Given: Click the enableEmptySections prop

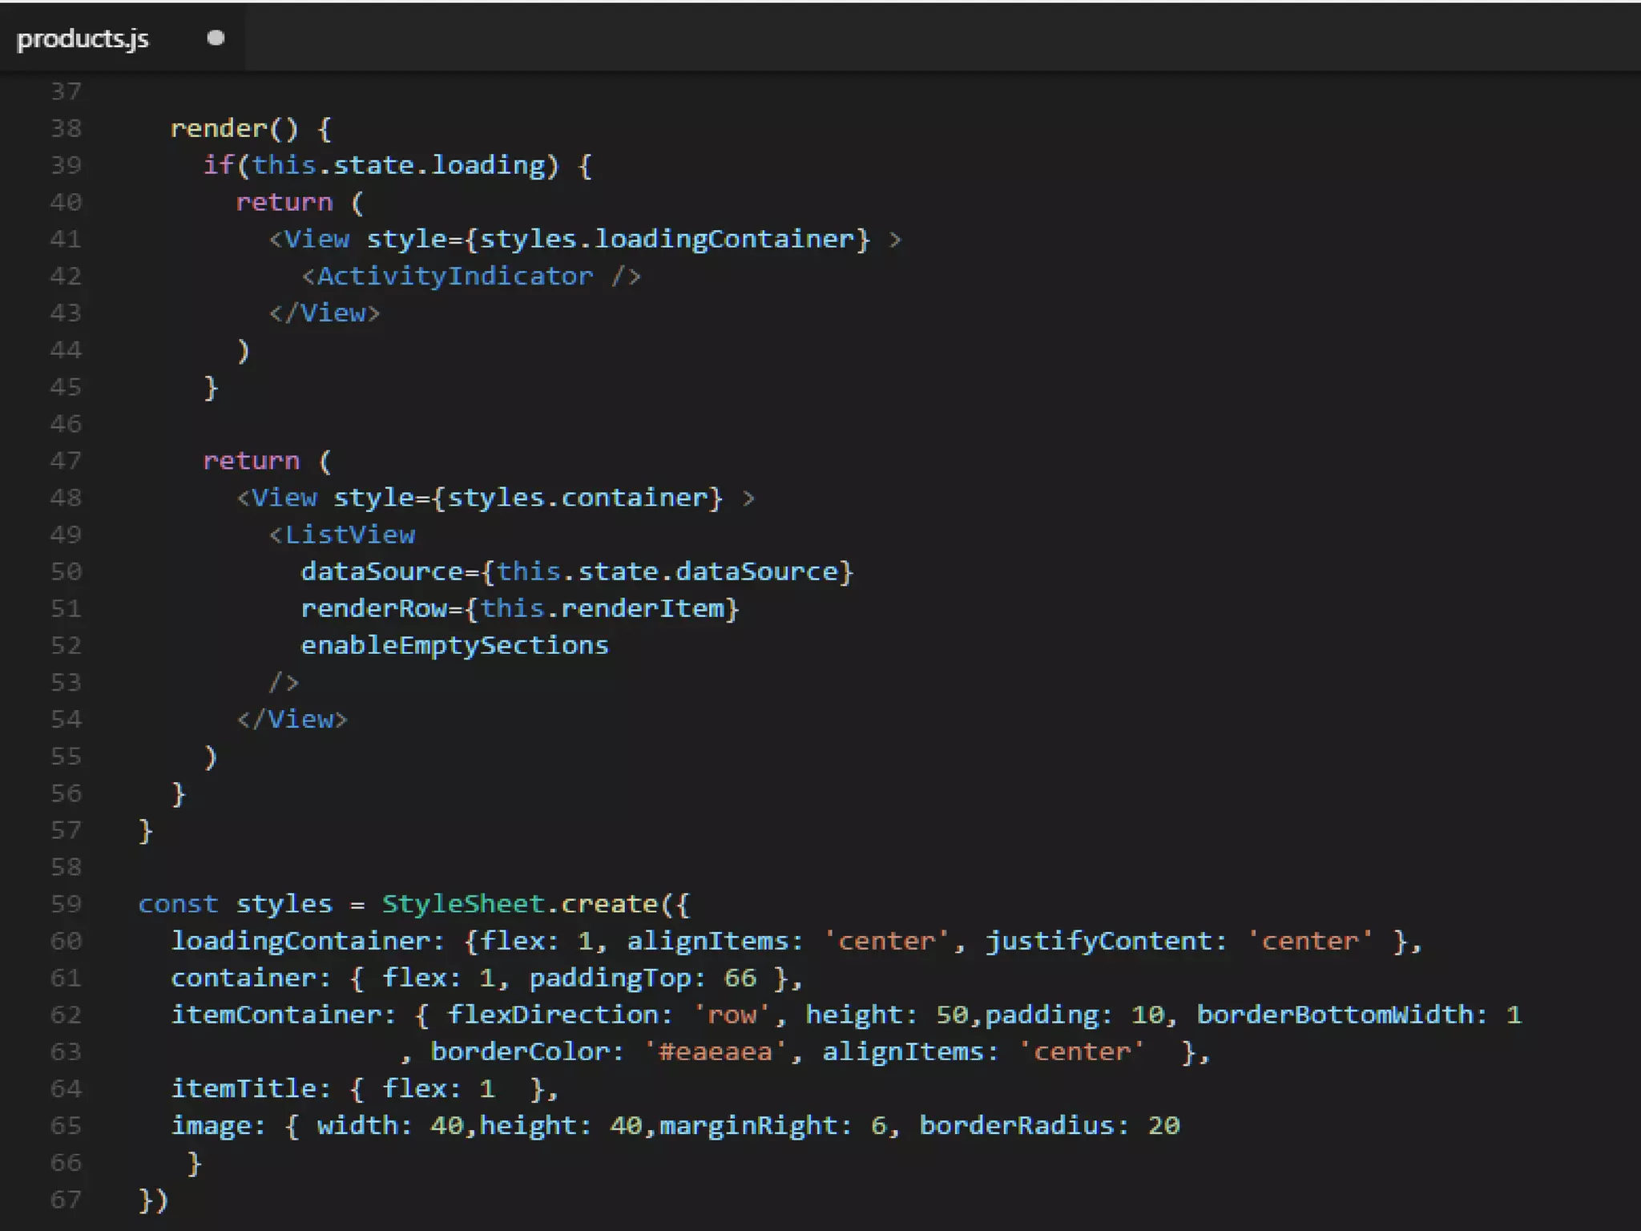Looking at the screenshot, I should click(454, 646).
